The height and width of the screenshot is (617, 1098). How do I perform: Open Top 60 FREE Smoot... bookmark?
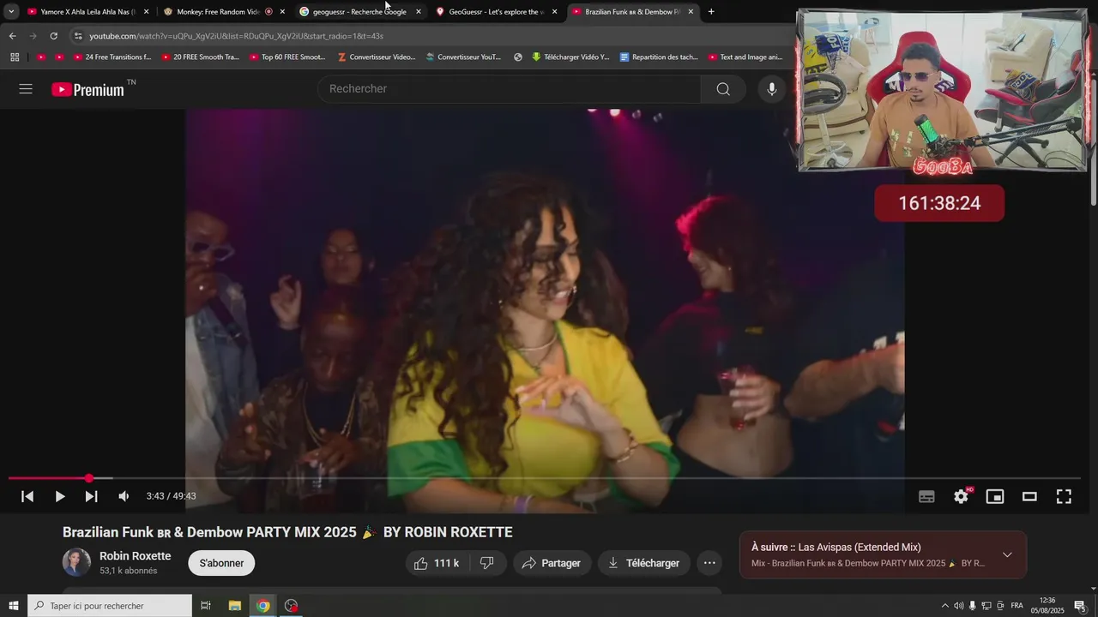287,57
